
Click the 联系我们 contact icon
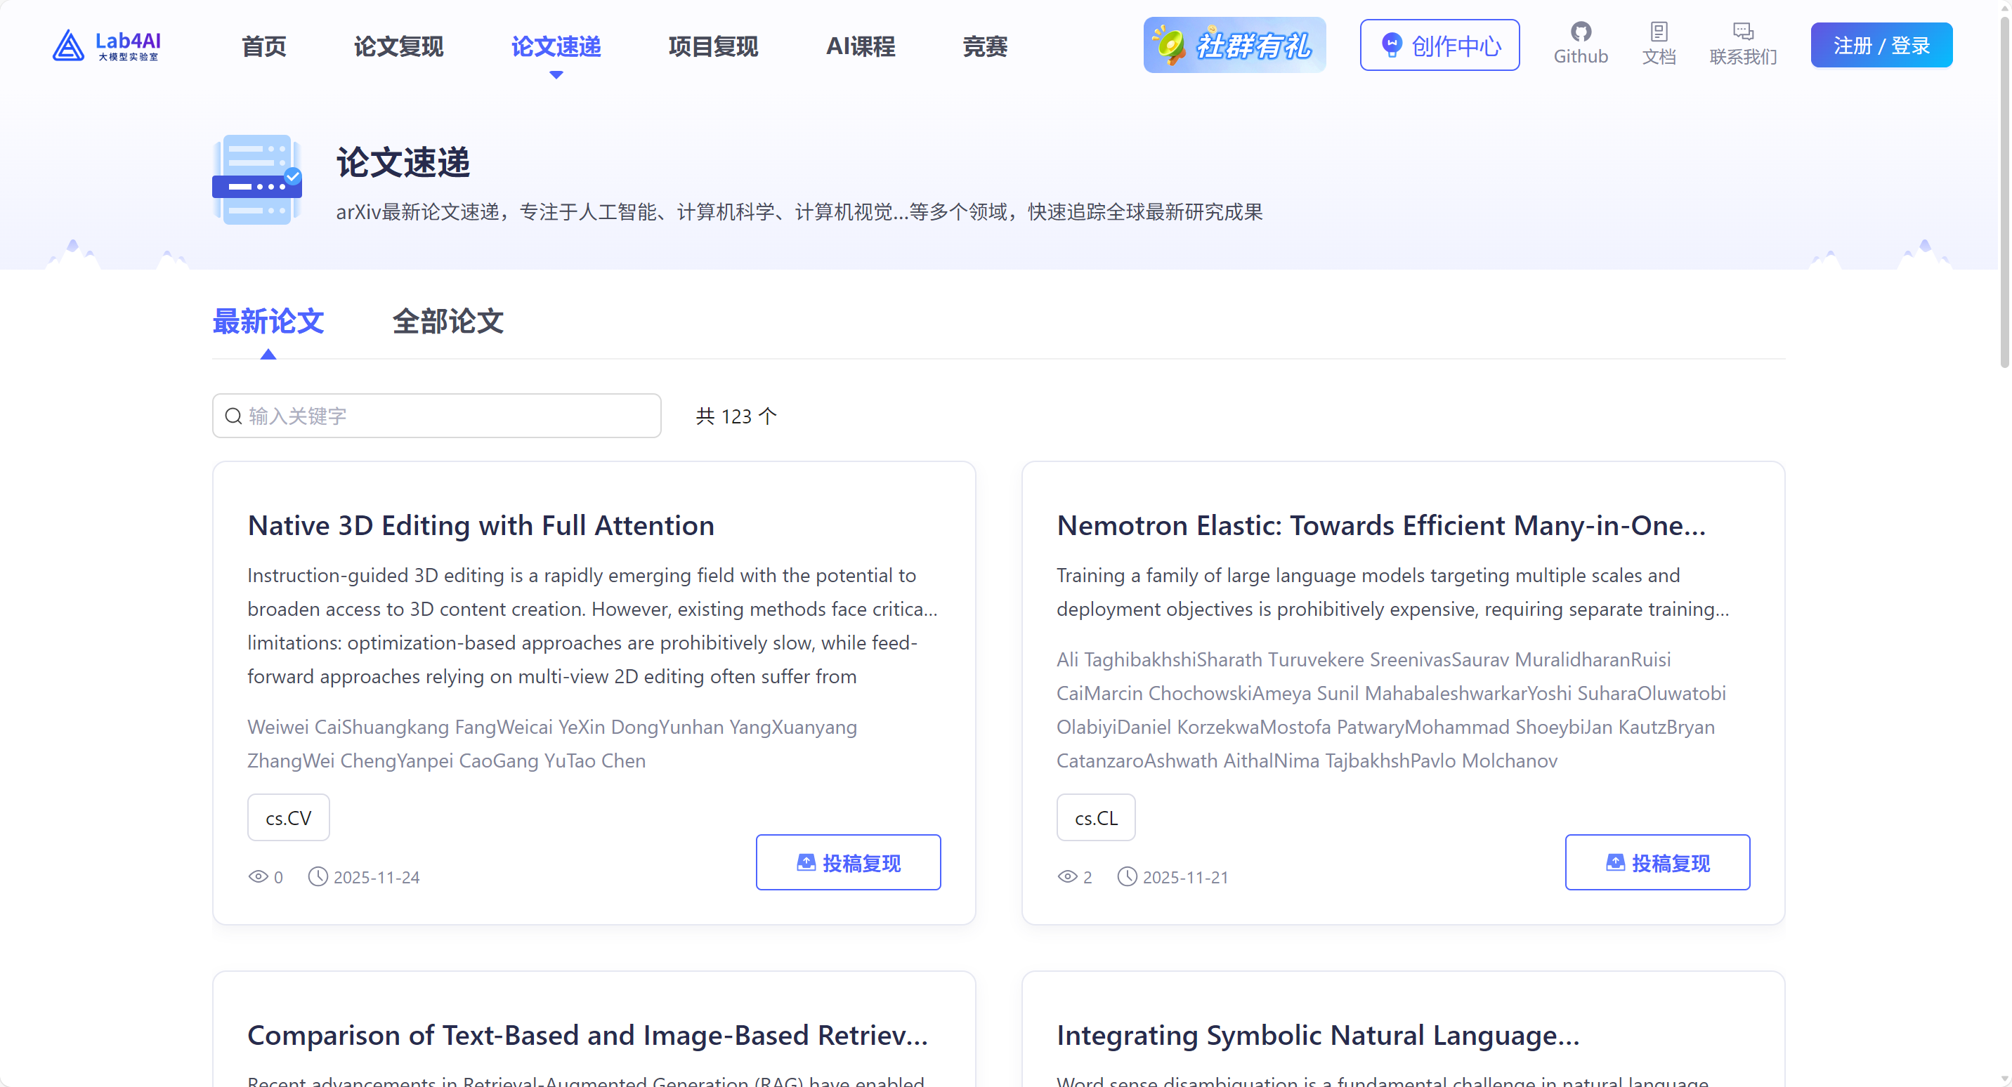click(x=1742, y=32)
